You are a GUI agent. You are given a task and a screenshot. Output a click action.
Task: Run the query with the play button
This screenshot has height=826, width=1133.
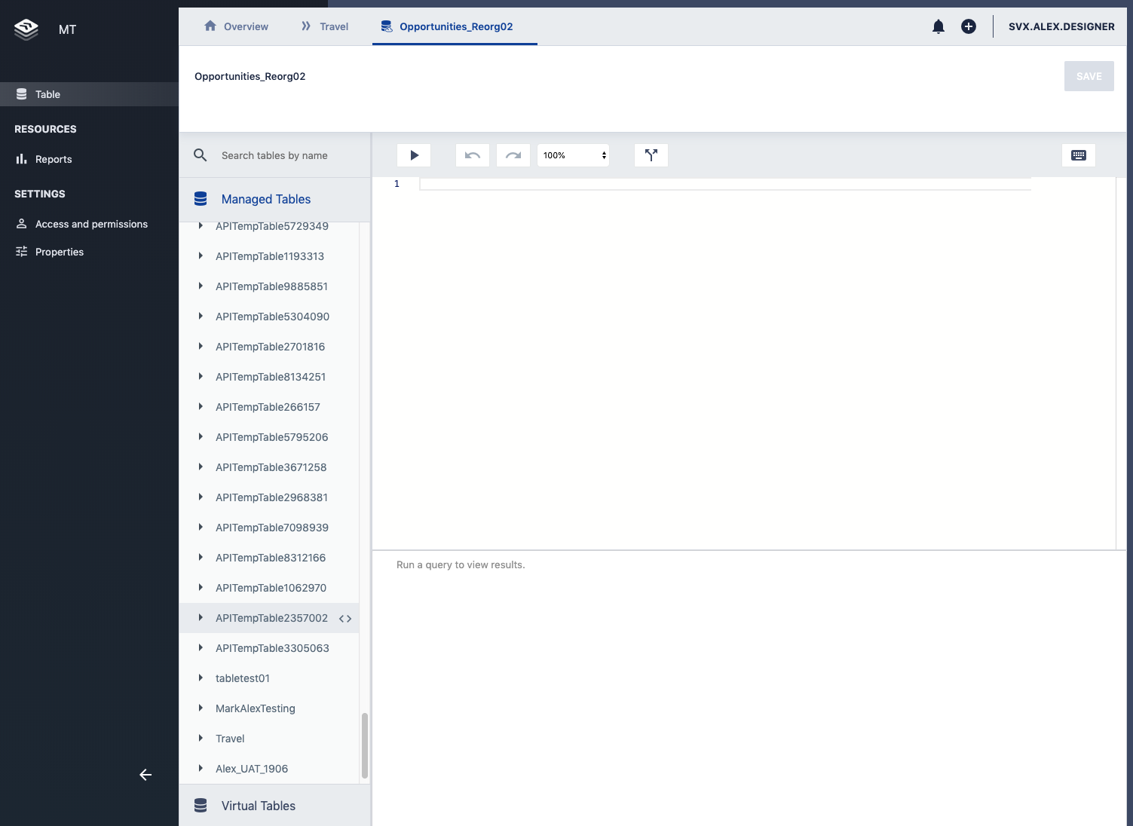[414, 155]
